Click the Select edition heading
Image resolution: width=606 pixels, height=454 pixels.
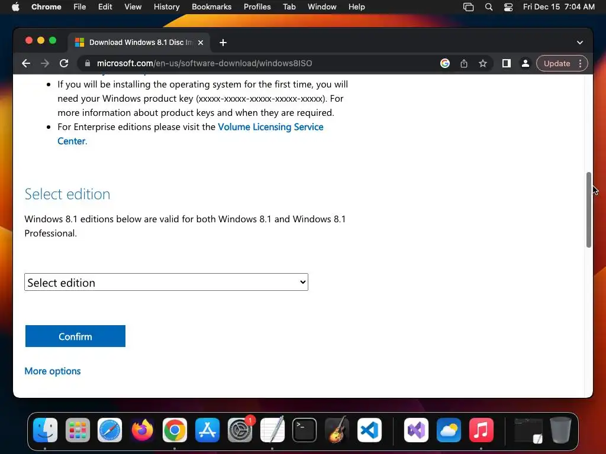tap(67, 194)
